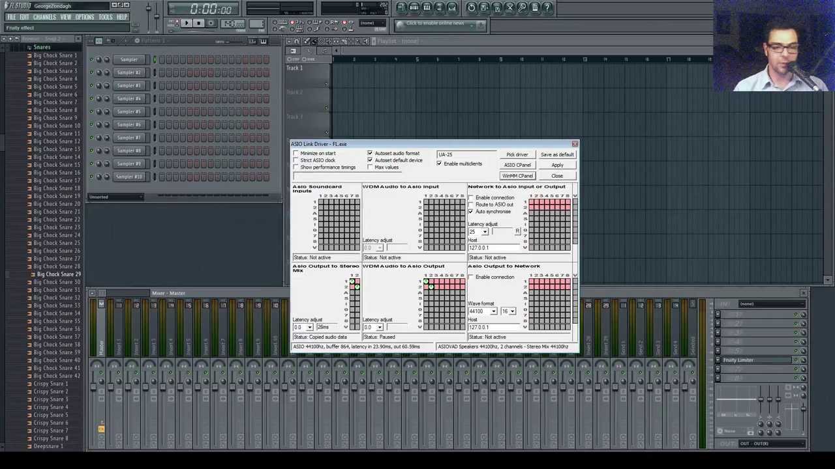Toggle Auto synchronise checkbox
835x469 pixels.
(x=471, y=212)
